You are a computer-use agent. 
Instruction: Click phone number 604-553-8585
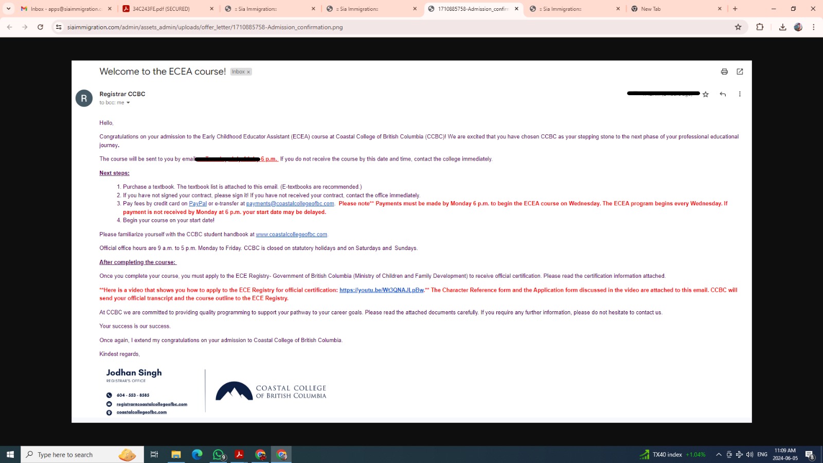[x=133, y=395]
